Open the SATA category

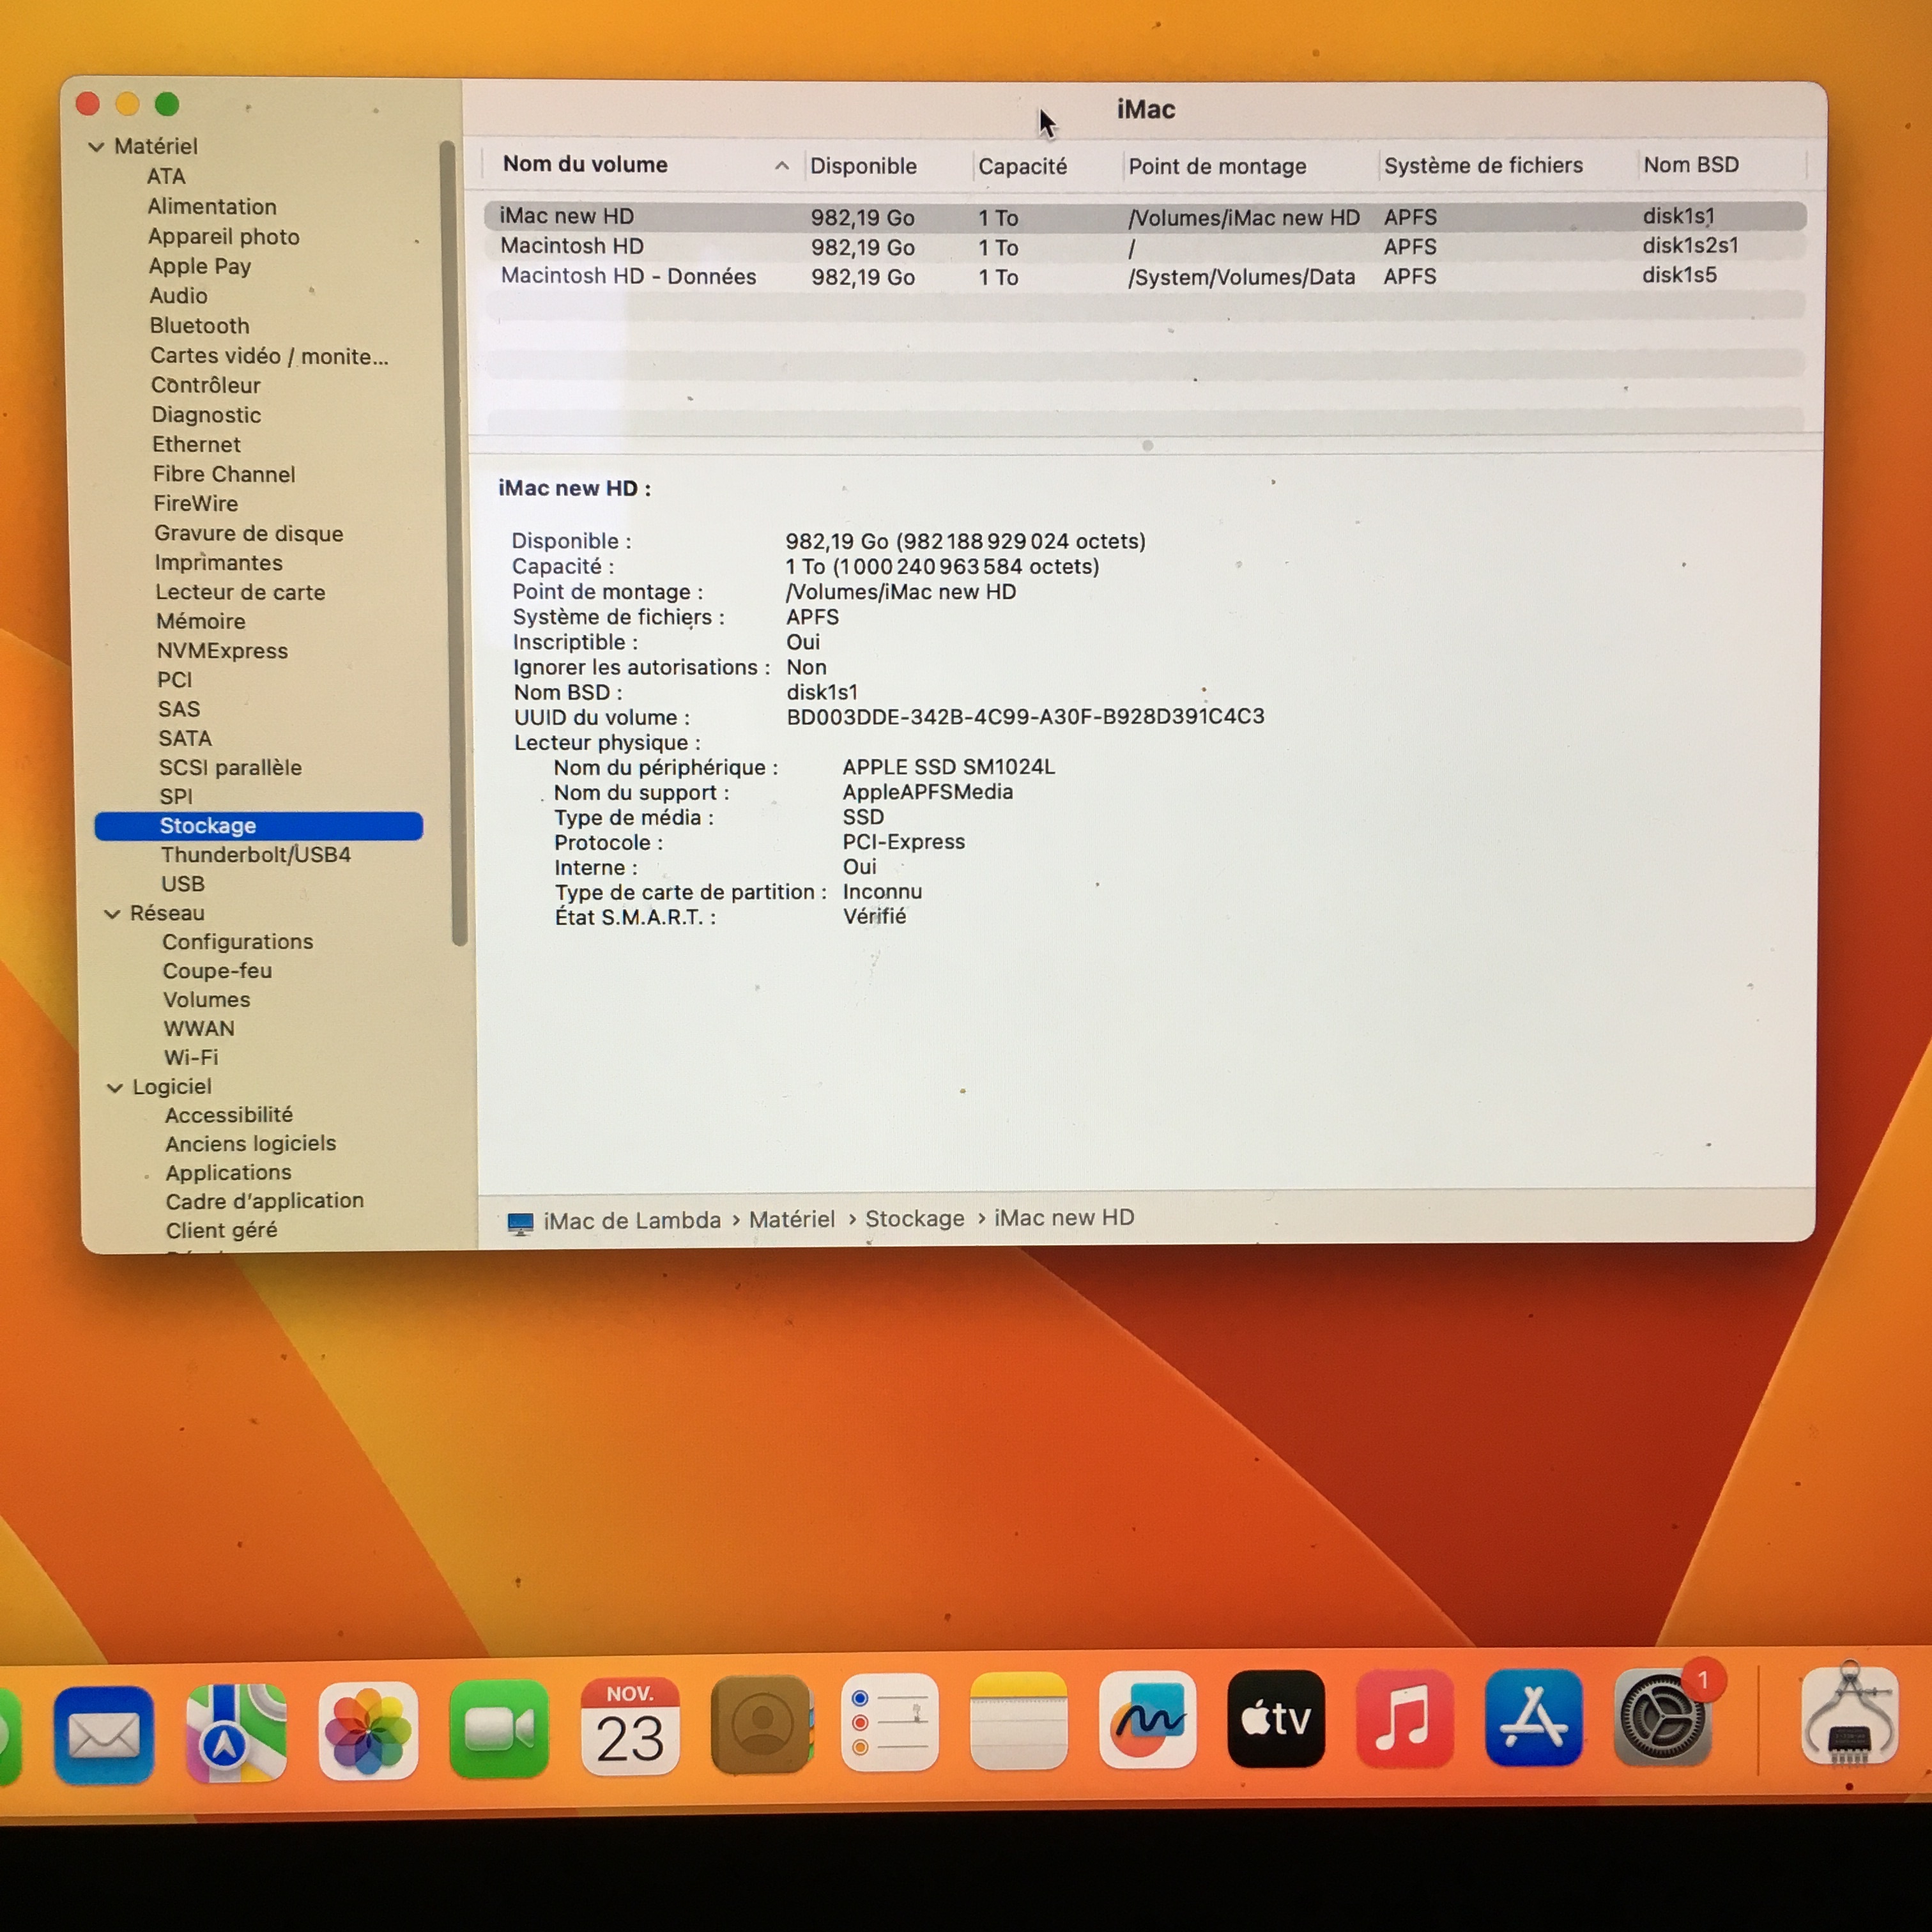pyautogui.click(x=185, y=739)
